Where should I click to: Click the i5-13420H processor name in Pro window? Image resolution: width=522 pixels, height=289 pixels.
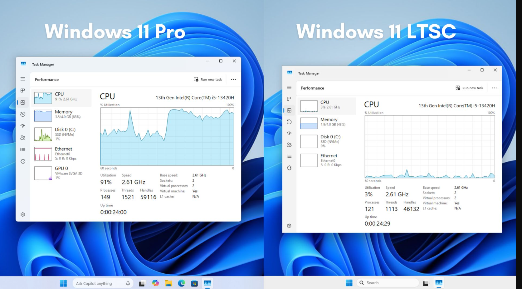pyautogui.click(x=195, y=98)
